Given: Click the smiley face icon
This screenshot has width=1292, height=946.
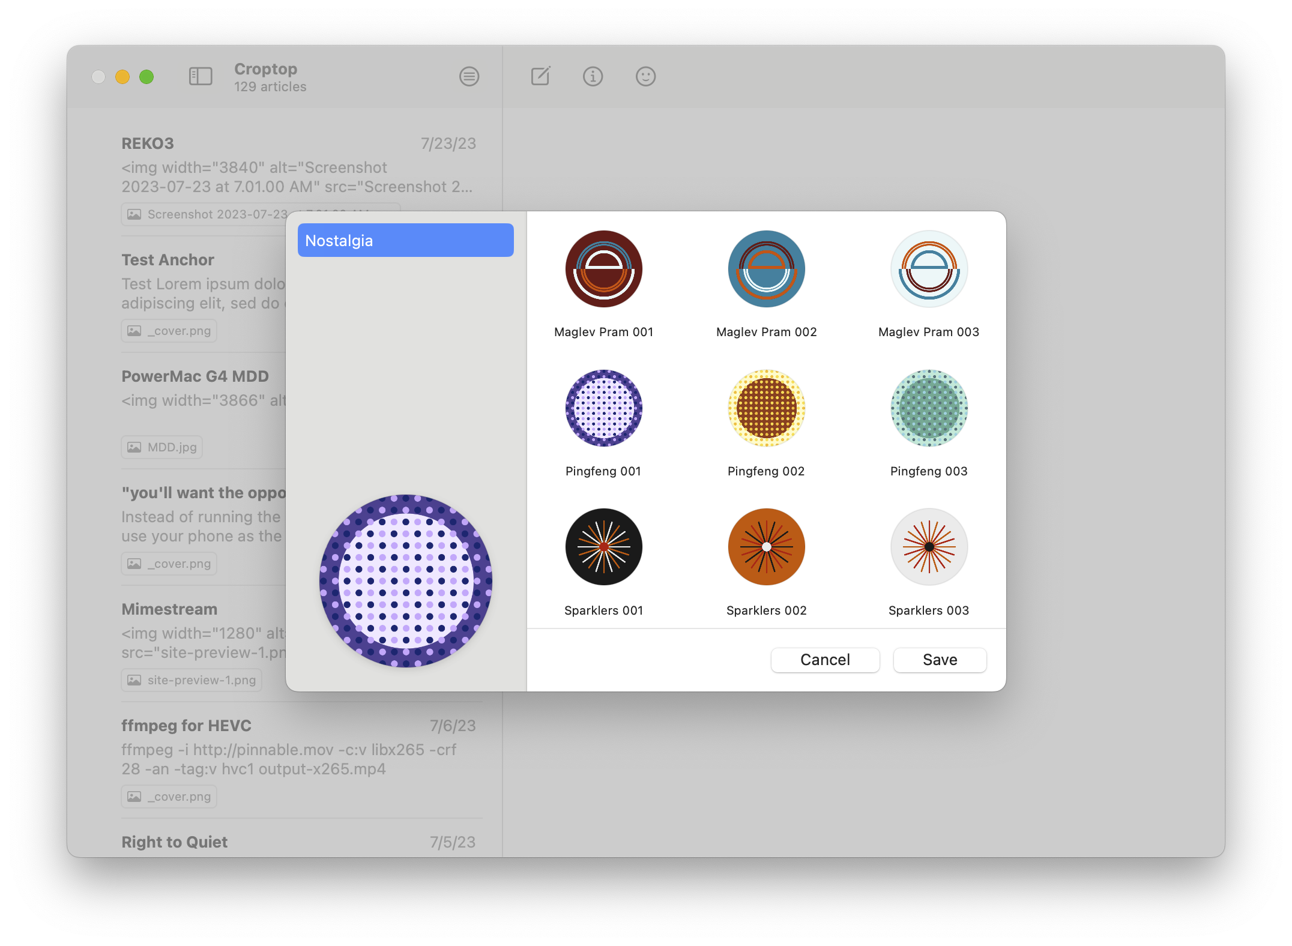Looking at the screenshot, I should [x=645, y=76].
